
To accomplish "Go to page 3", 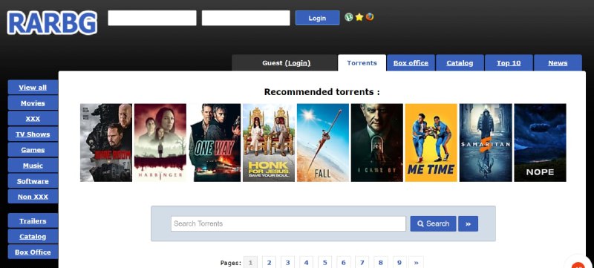I will tap(287, 262).
